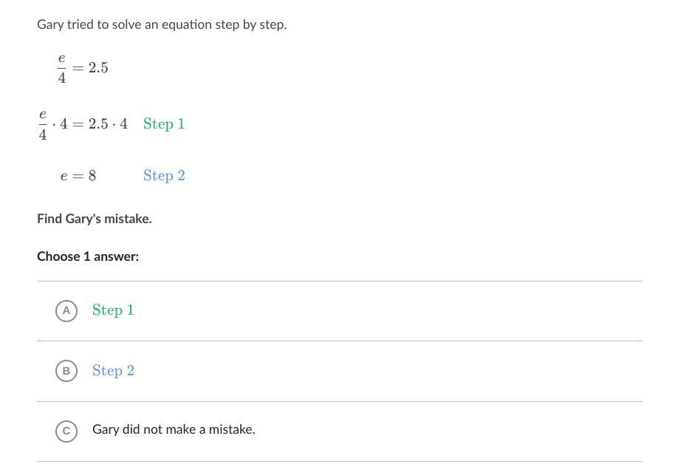Click the "2.5 · 4" right-hand side expression
The height and width of the screenshot is (464, 684).
point(108,124)
